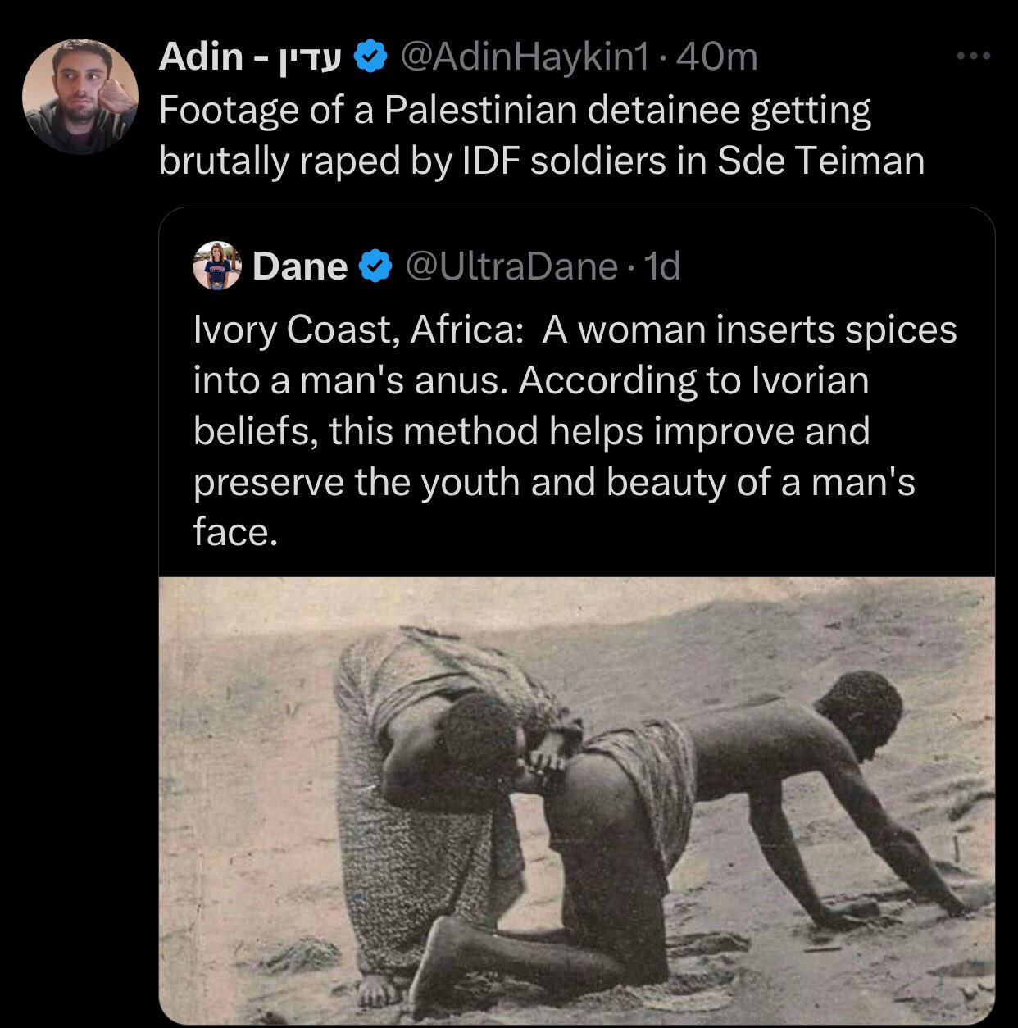
Task: Open the @UltraDane handle link
Action: tap(511, 266)
